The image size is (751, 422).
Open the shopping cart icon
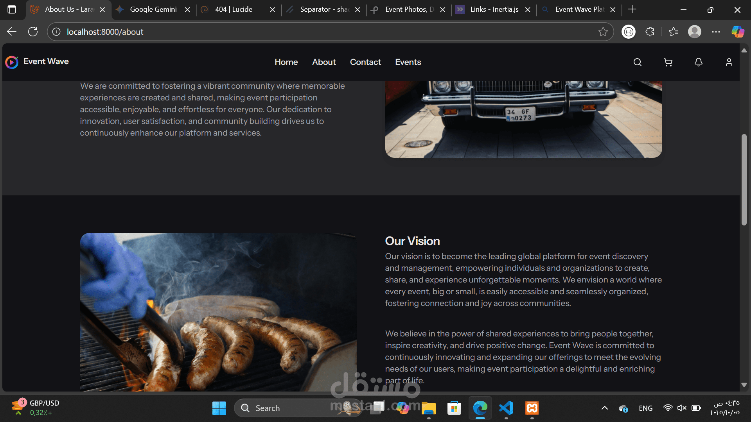(668, 62)
